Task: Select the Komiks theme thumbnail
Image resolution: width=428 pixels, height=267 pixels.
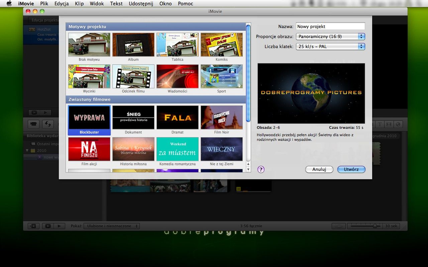Action: coord(221,45)
